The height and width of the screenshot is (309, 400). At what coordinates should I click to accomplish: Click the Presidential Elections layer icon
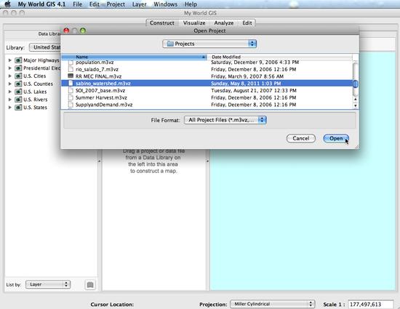coord(18,68)
